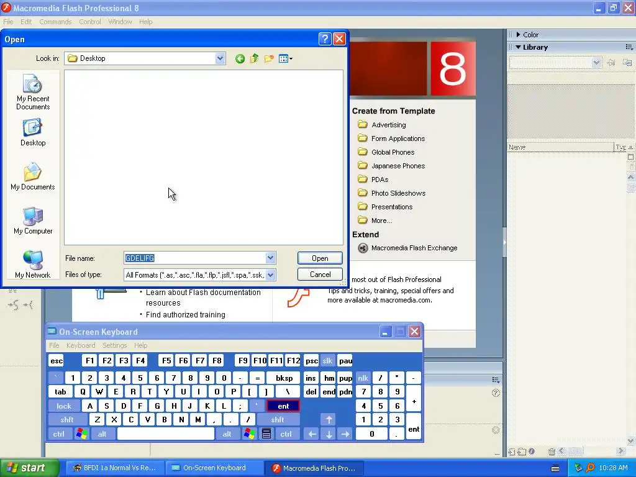This screenshot has width=636, height=477.
Task: Open the View Menu icon in Open dialog
Action: tap(286, 59)
